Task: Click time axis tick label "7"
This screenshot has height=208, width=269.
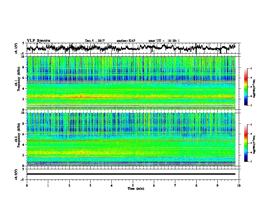Action: (175, 186)
